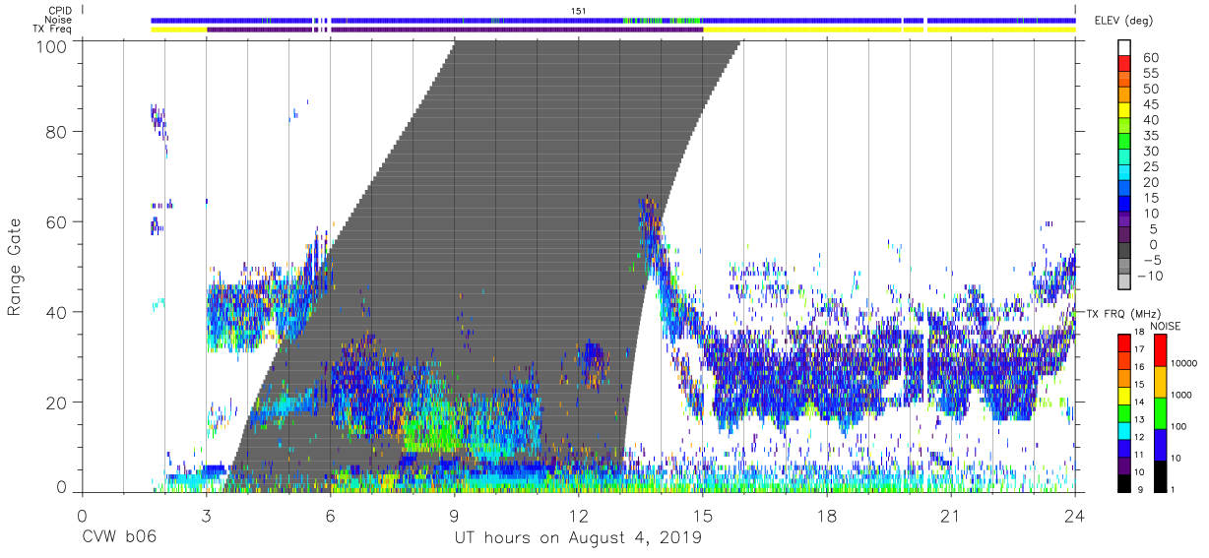The height and width of the screenshot is (558, 1209).
Task: Select the 80 tick label on the Range Gate axis
Action: [x=57, y=131]
